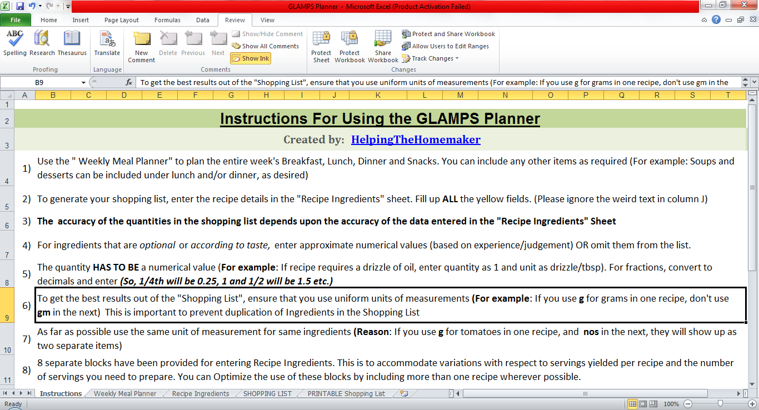Click the Insert Function fx icon
759x410 pixels.
(129, 82)
